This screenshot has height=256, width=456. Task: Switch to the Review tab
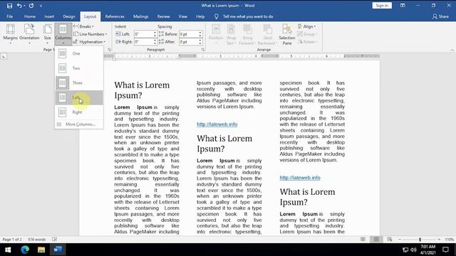click(163, 16)
